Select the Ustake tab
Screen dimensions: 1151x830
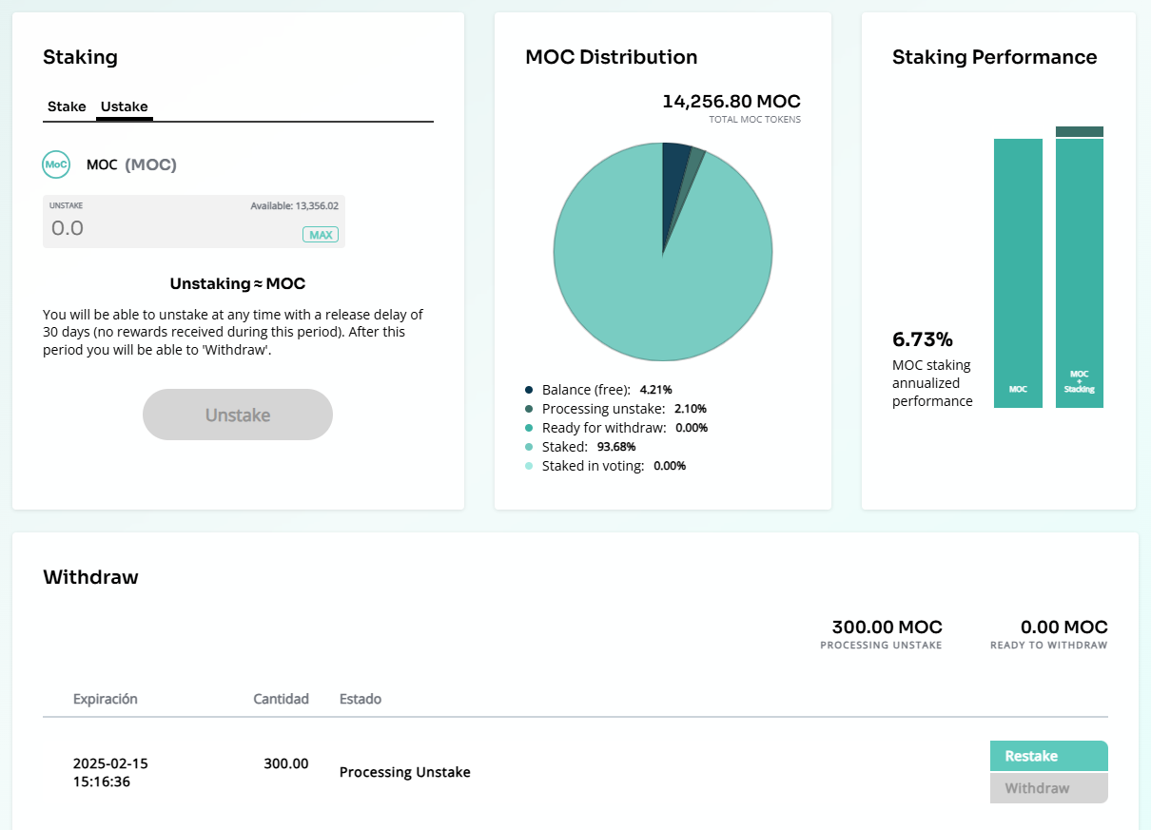point(125,106)
